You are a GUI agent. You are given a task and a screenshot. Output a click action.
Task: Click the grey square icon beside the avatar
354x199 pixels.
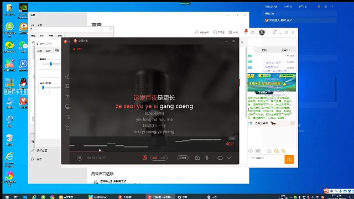(253, 33)
